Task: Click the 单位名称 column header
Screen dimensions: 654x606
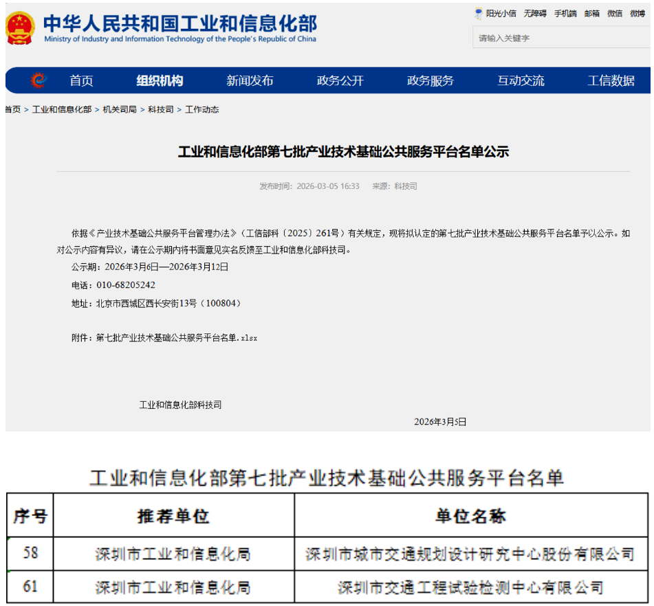Action: coord(471,516)
